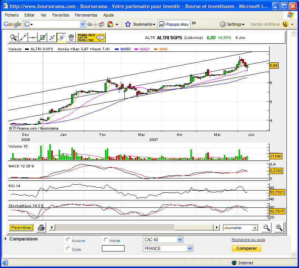Screen dimensions: 299x268
Task: Select the Indice radio button
Action: tap(106, 240)
